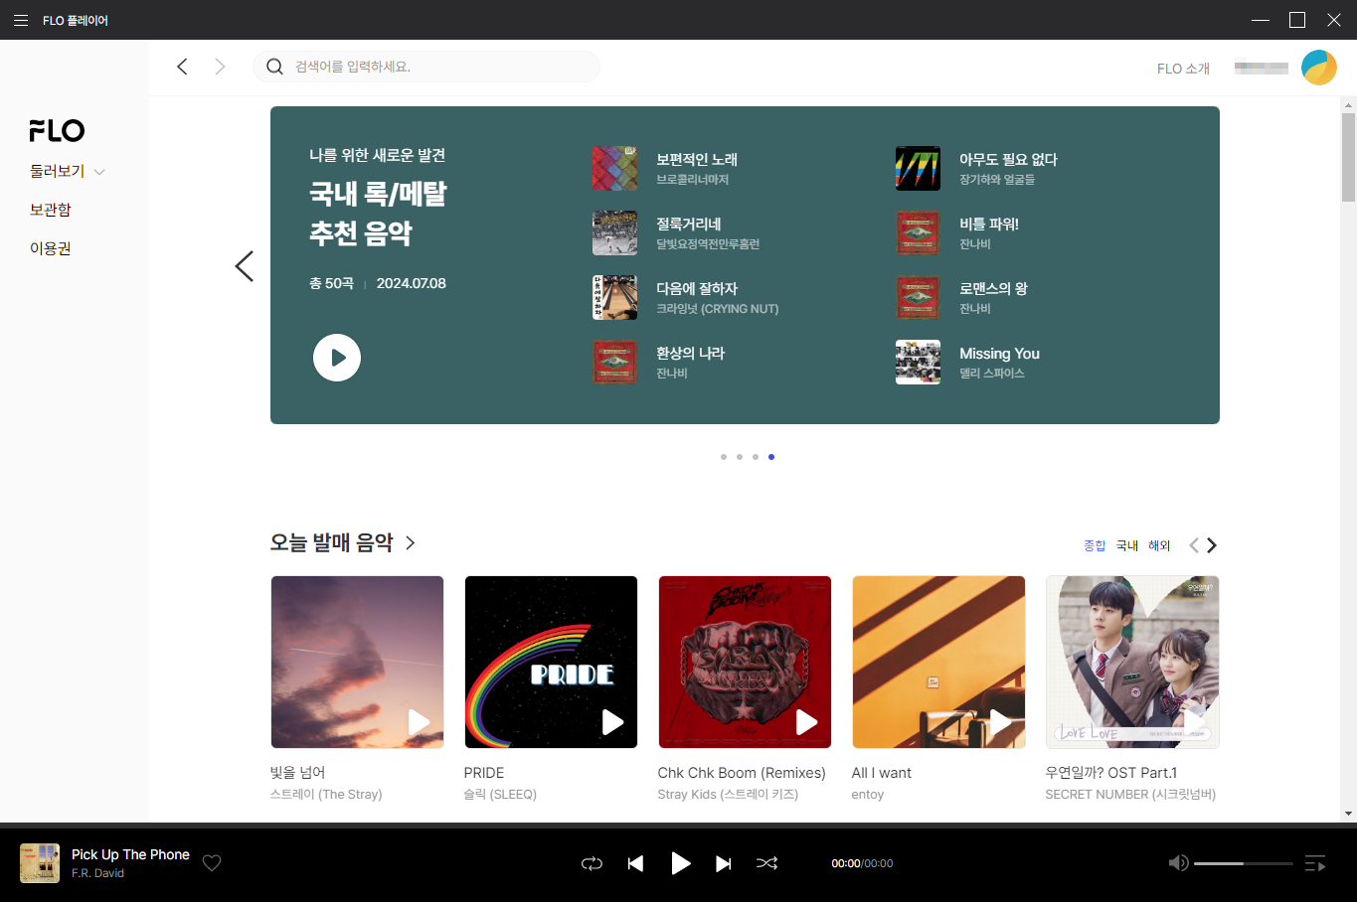Open song 아무도 필요 없다 in banner
The width and height of the screenshot is (1357, 902).
pyautogui.click(x=1008, y=159)
